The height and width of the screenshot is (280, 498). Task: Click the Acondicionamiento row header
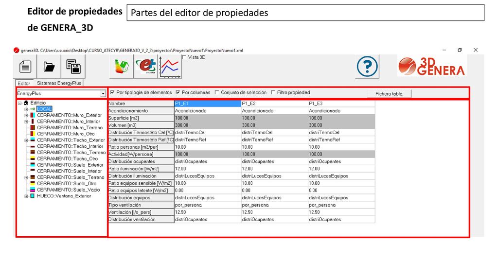(141, 110)
